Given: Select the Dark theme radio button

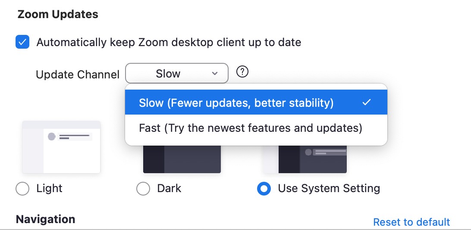Looking at the screenshot, I should (x=143, y=189).
